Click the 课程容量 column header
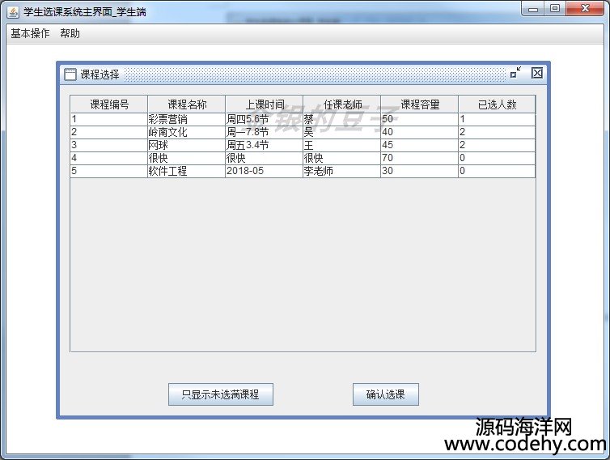 point(419,104)
